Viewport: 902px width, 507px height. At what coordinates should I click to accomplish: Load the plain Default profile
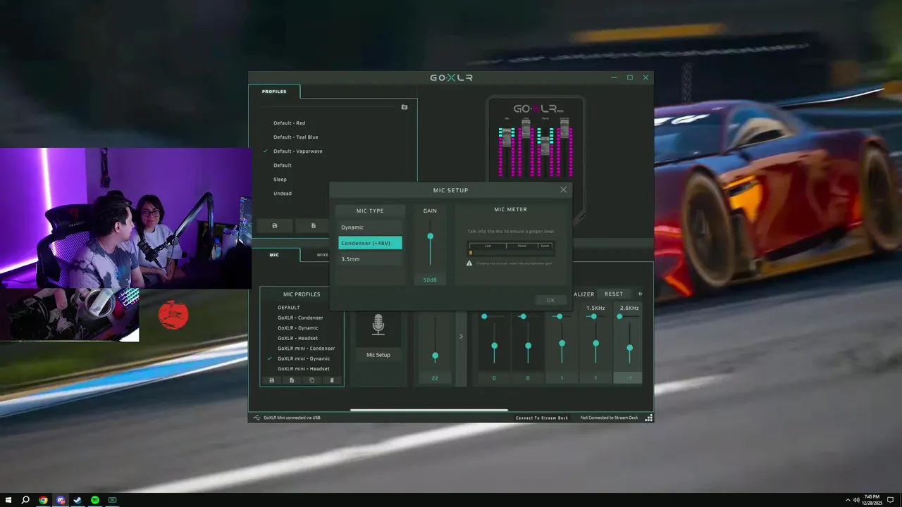click(282, 165)
